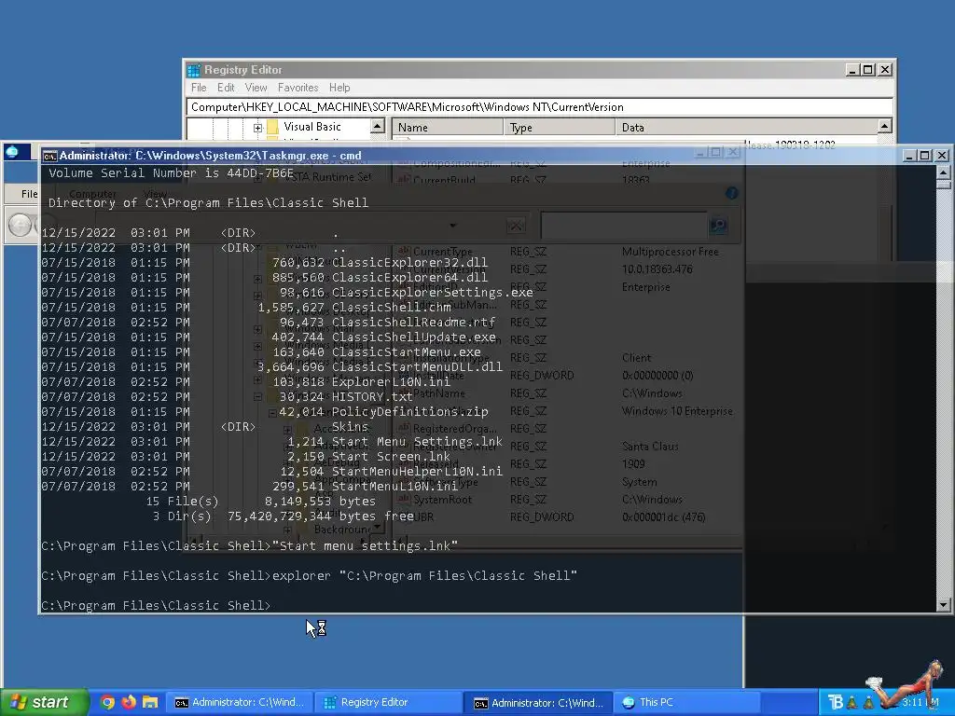The image size is (955, 716).
Task: Expand the Visual Basic registry key
Action: pos(257,128)
